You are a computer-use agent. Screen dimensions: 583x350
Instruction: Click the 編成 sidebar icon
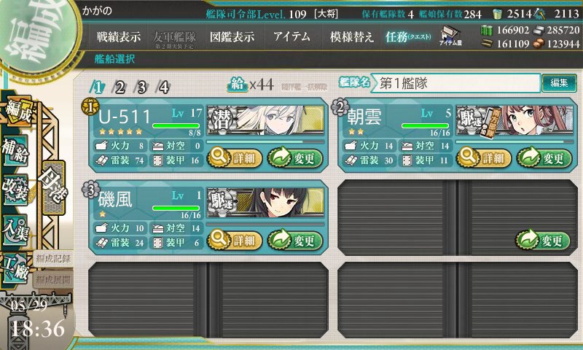pos(17,112)
